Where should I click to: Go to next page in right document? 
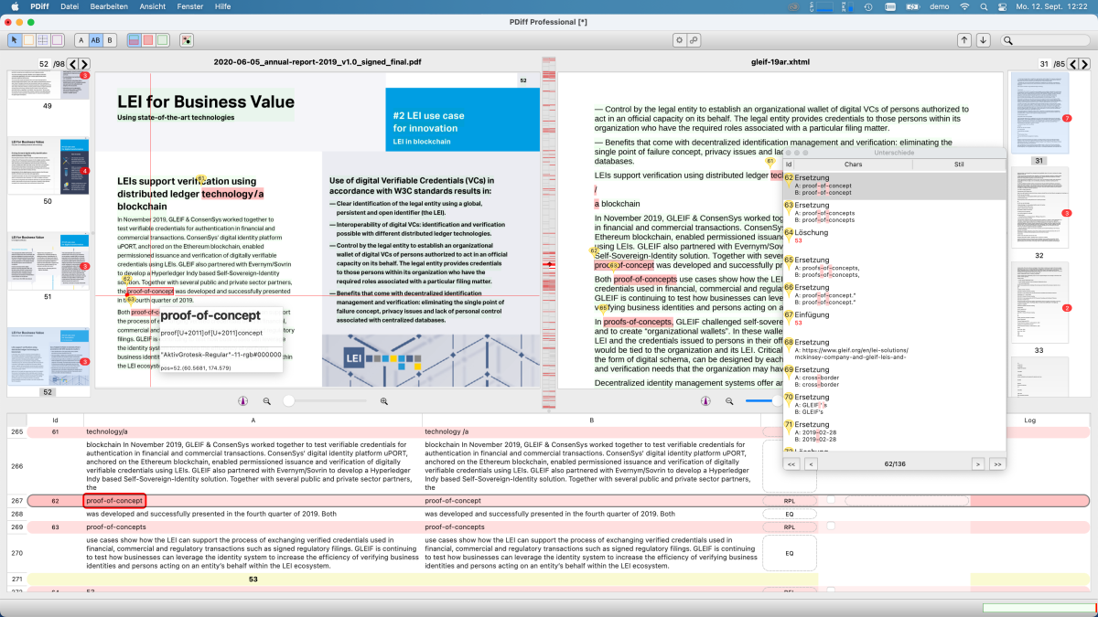tap(1085, 64)
